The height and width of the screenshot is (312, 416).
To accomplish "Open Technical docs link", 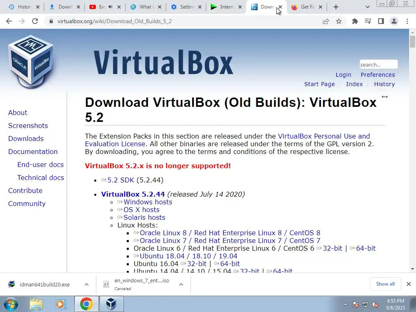I will [41, 178].
